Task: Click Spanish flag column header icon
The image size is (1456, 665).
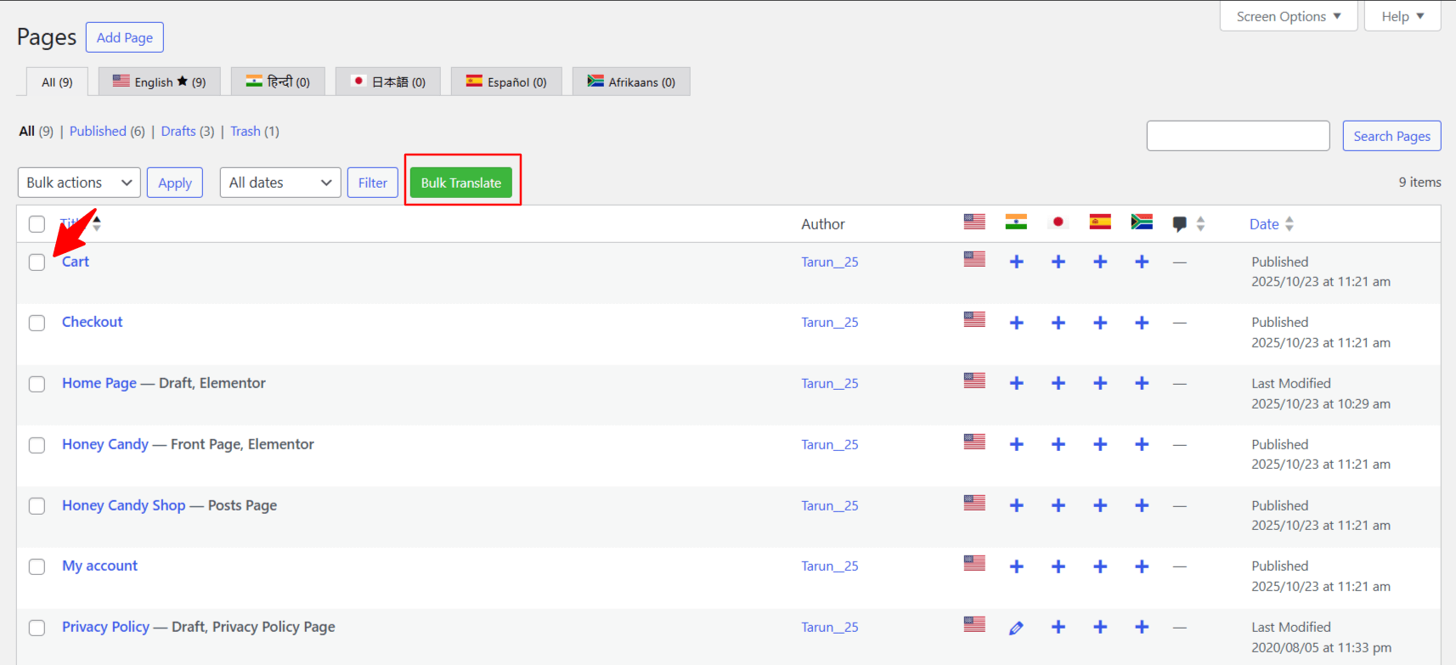Action: tap(1100, 223)
